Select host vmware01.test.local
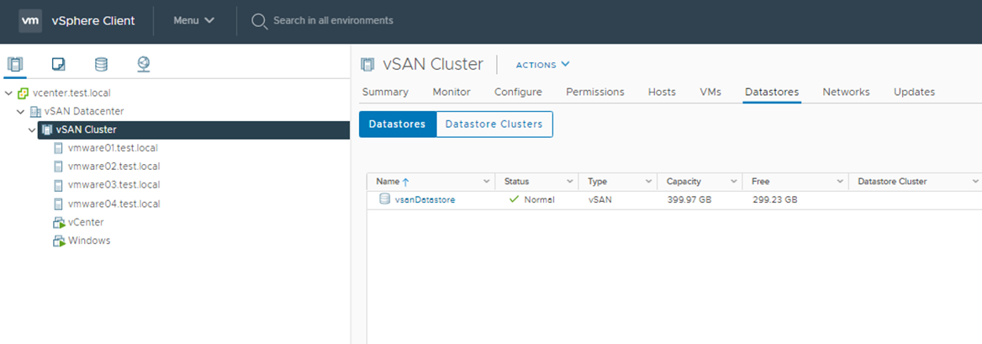The image size is (982, 344). tap(113, 149)
